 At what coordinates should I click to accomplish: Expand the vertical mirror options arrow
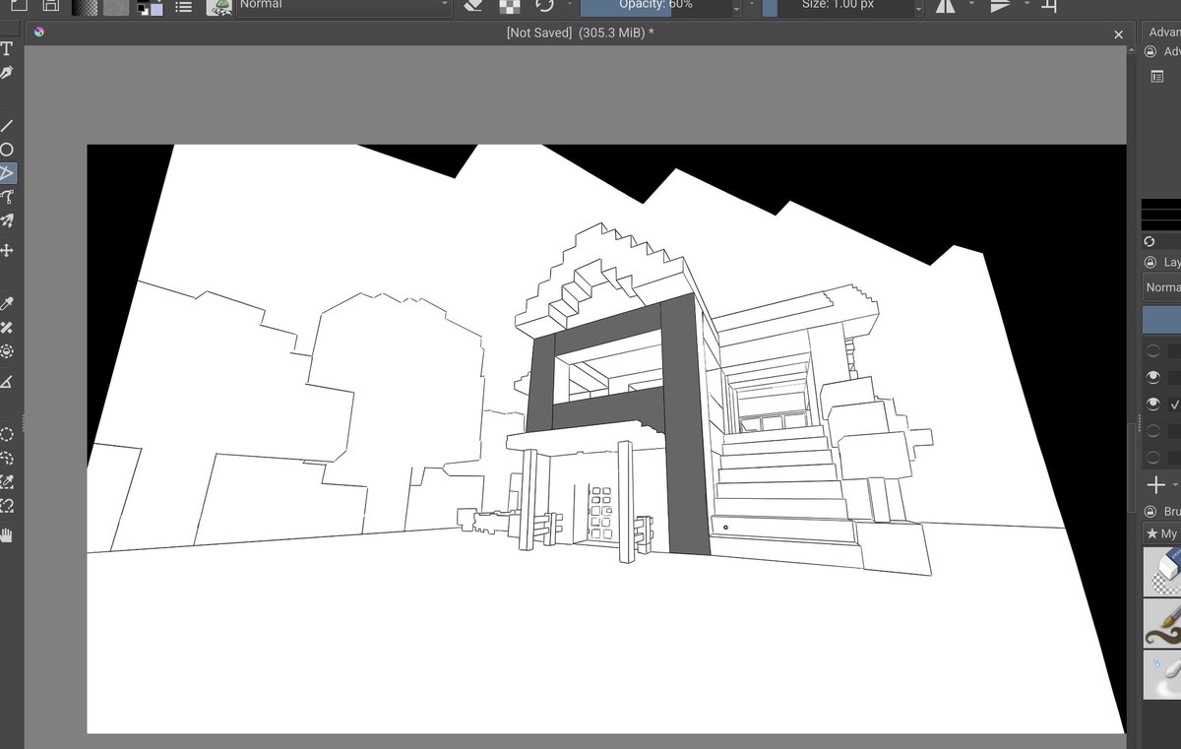[1026, 5]
